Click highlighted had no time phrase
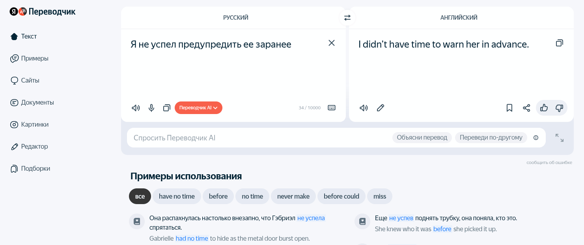The height and width of the screenshot is (245, 584). click(192, 238)
